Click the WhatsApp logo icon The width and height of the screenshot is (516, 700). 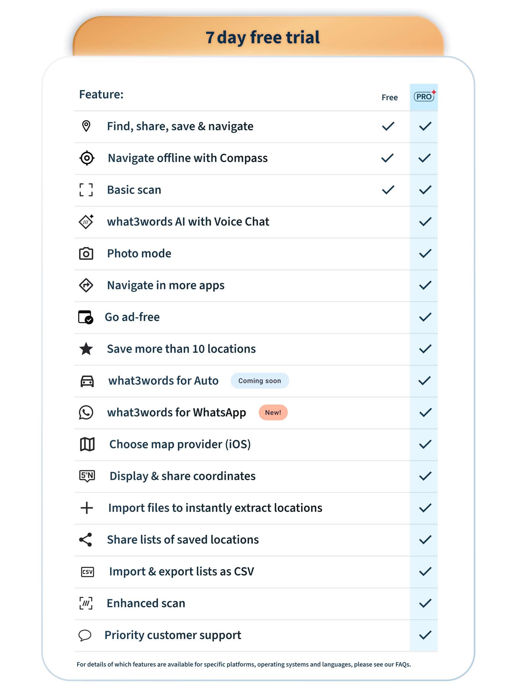(86, 412)
